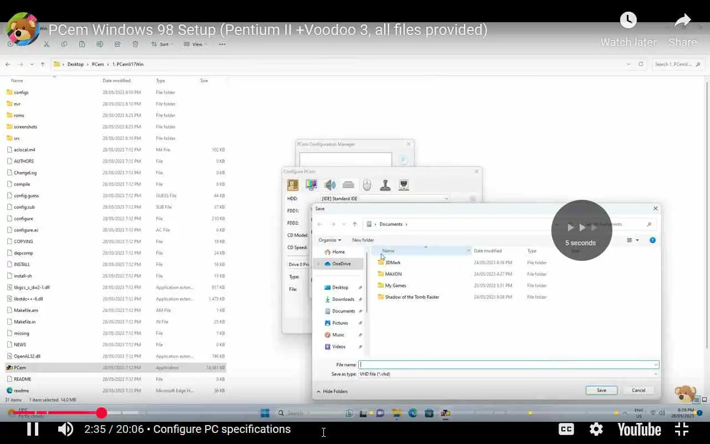The image size is (710, 444).
Task: Open the Display tab icon in Configure PCem
Action: click(x=311, y=185)
